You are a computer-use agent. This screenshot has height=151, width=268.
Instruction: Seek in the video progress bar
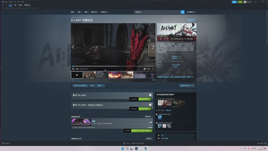(113, 66)
